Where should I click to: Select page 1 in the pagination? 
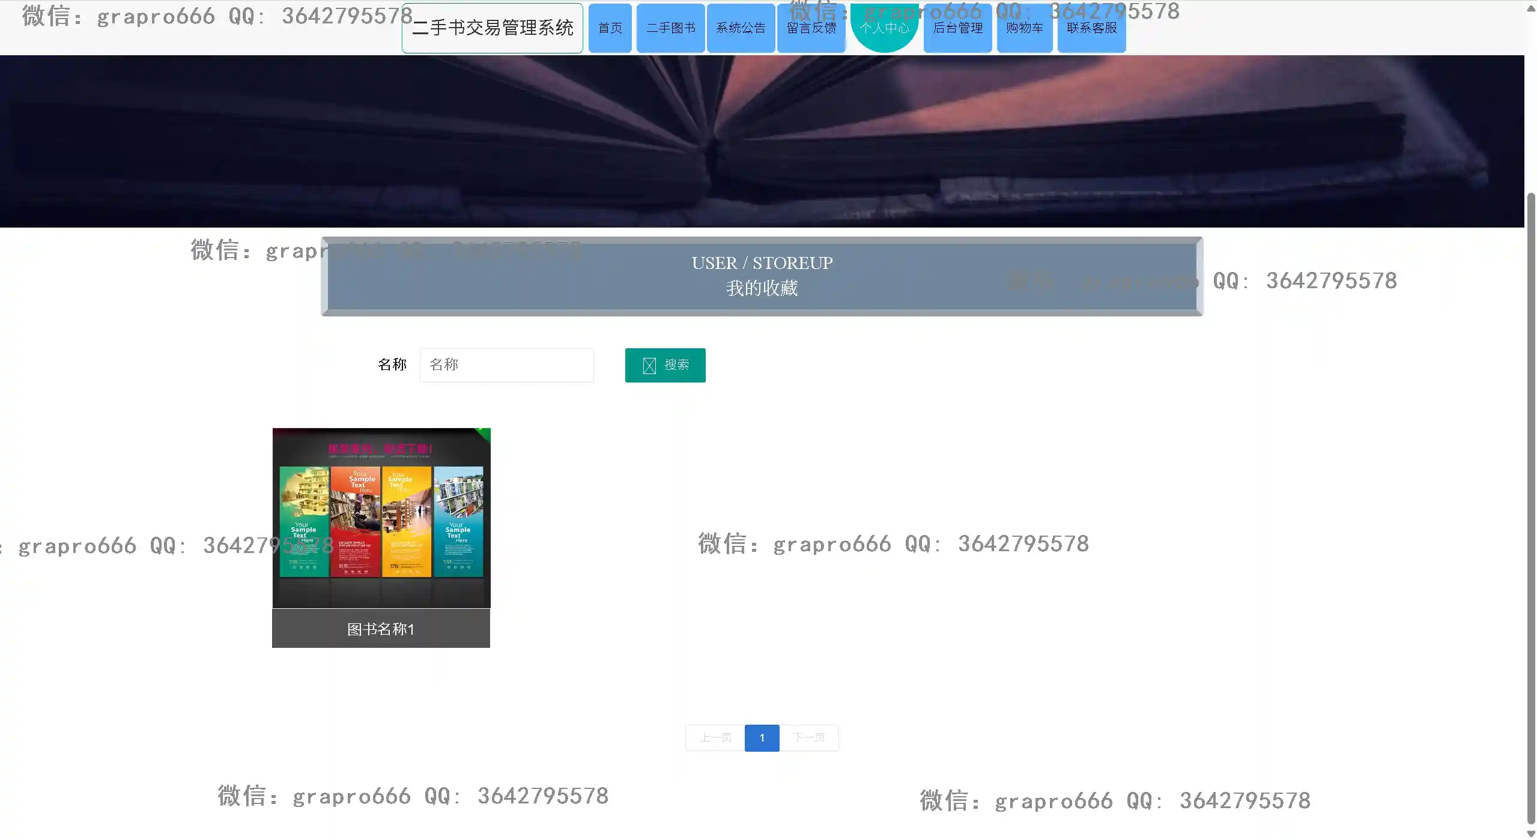(762, 737)
